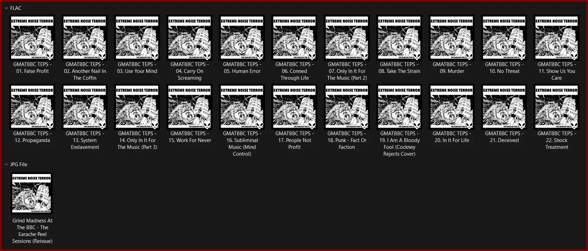Select the 17. People Not Profit file icon
The width and height of the screenshot is (588, 251).
(x=295, y=107)
